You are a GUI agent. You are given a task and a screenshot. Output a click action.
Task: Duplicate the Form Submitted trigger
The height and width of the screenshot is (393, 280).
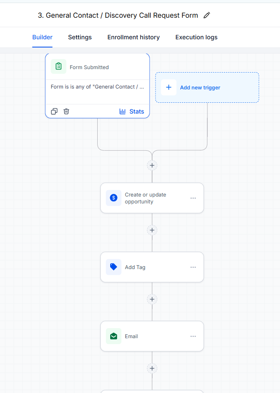[54, 111]
